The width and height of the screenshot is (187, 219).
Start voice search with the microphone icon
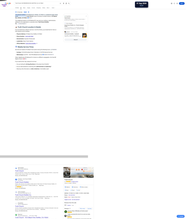coord(64,4)
